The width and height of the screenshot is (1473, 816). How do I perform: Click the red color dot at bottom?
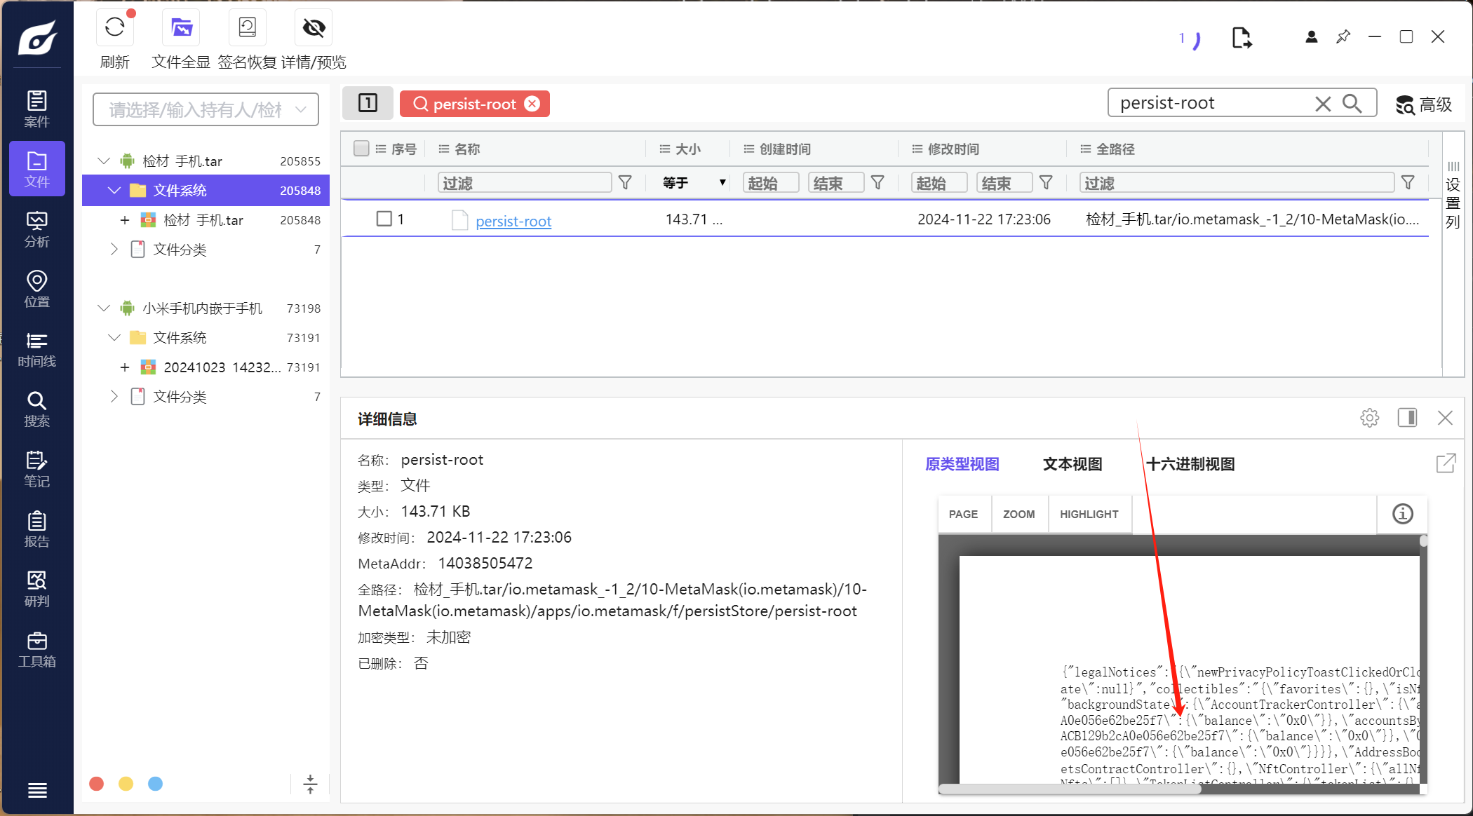point(97,784)
